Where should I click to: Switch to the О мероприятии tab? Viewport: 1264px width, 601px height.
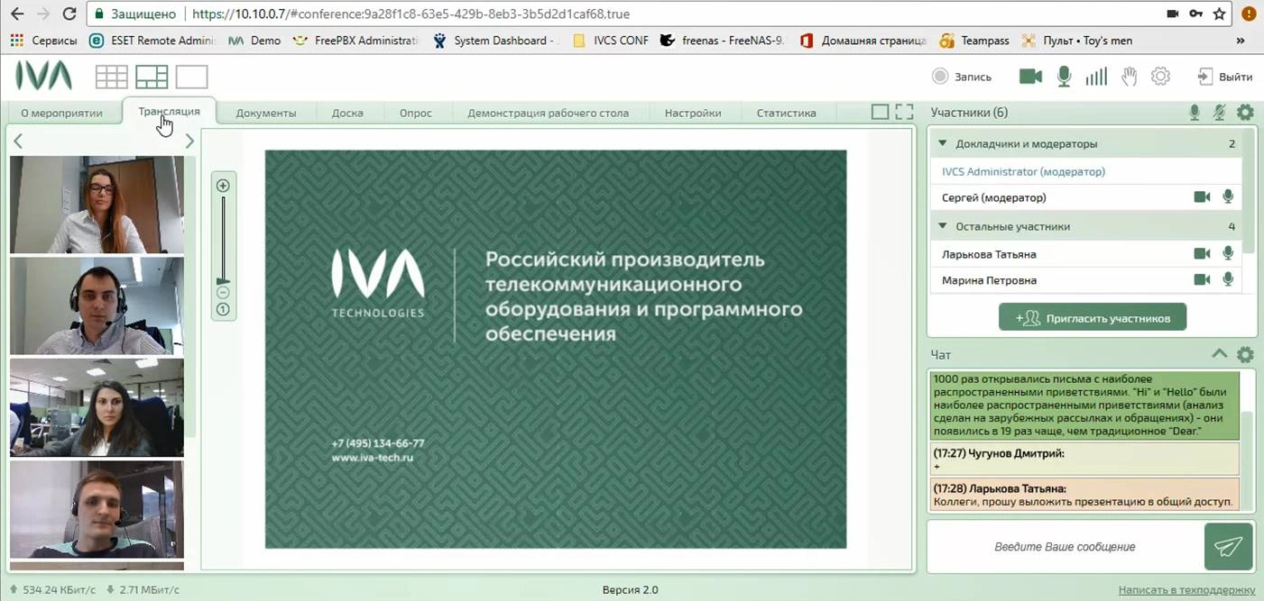(61, 113)
